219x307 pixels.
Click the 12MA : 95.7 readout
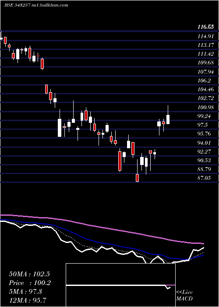[28, 300]
